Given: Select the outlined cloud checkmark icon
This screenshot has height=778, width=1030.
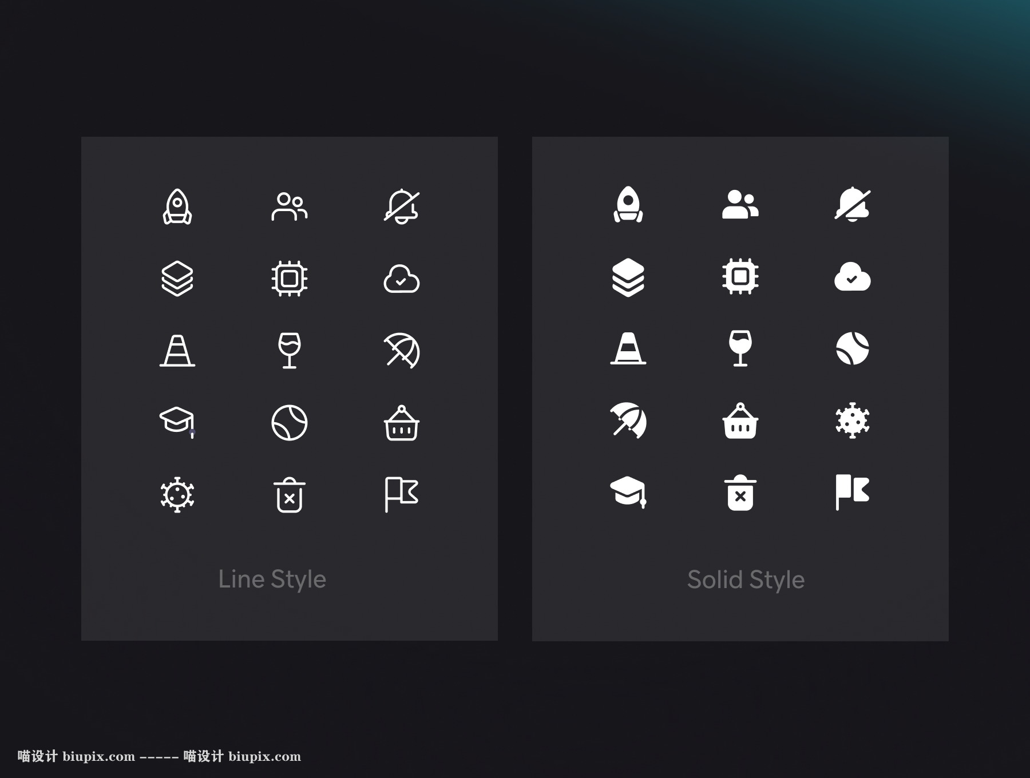Looking at the screenshot, I should click(402, 279).
